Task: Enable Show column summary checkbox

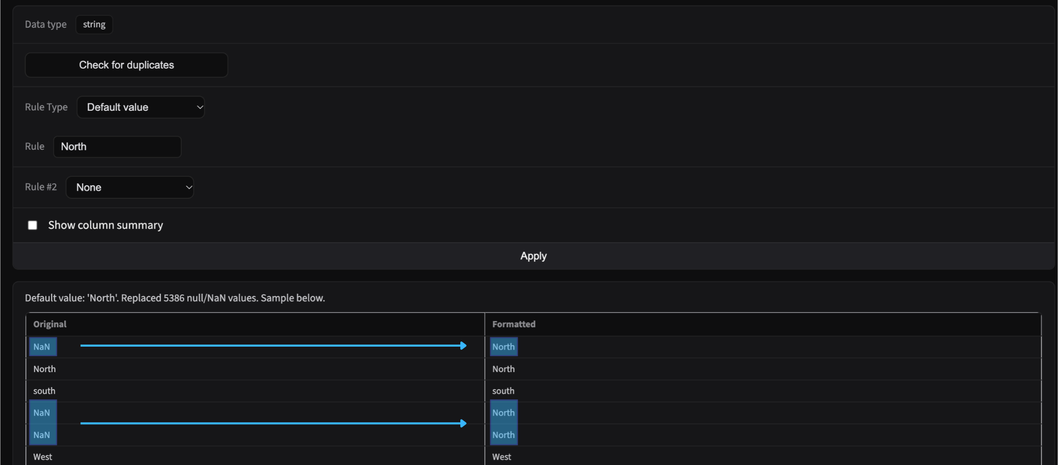Action: point(33,225)
